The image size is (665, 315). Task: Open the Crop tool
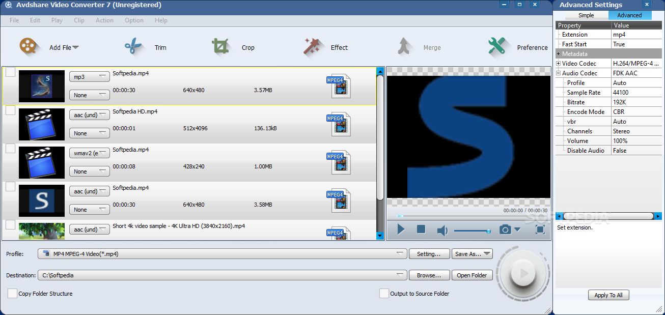coord(220,47)
